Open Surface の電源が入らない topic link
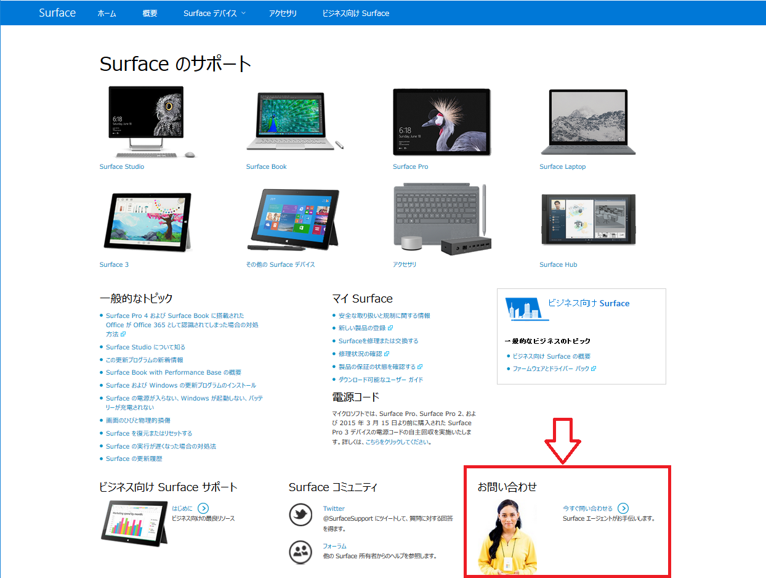 pos(185,403)
